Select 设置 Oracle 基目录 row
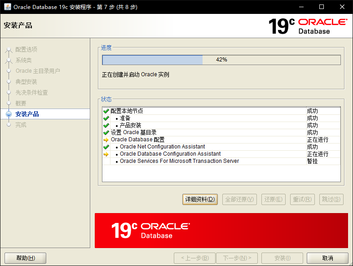The image size is (353, 266). click(221, 133)
